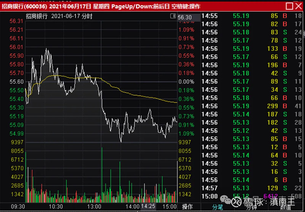Select the tick row 55.14 with volume 187

(x=252, y=114)
